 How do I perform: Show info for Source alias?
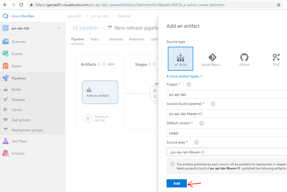(x=196, y=142)
